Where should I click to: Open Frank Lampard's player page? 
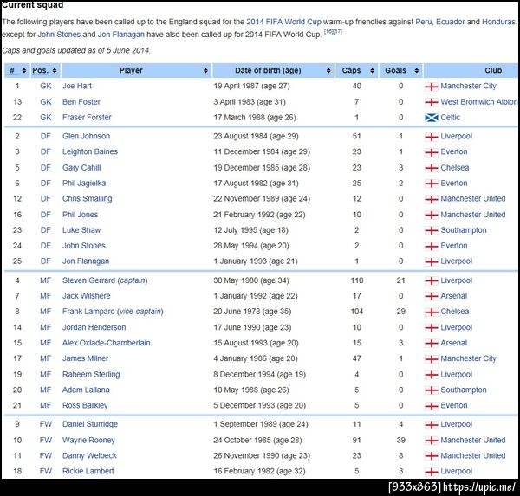[x=88, y=312]
